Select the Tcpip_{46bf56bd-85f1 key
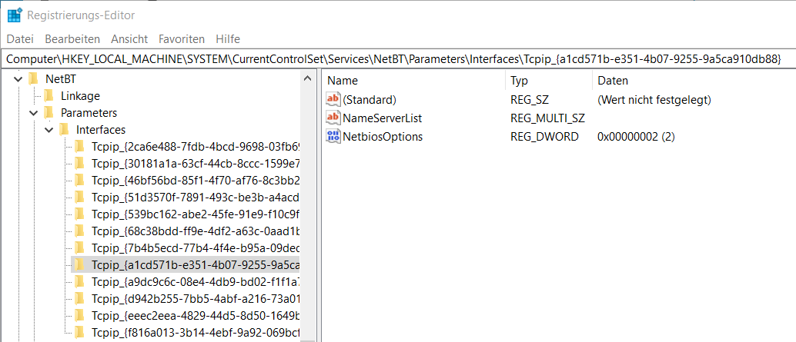 tap(196, 181)
